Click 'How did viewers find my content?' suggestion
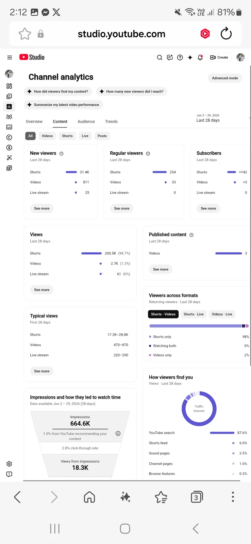 pyautogui.click(x=58, y=91)
